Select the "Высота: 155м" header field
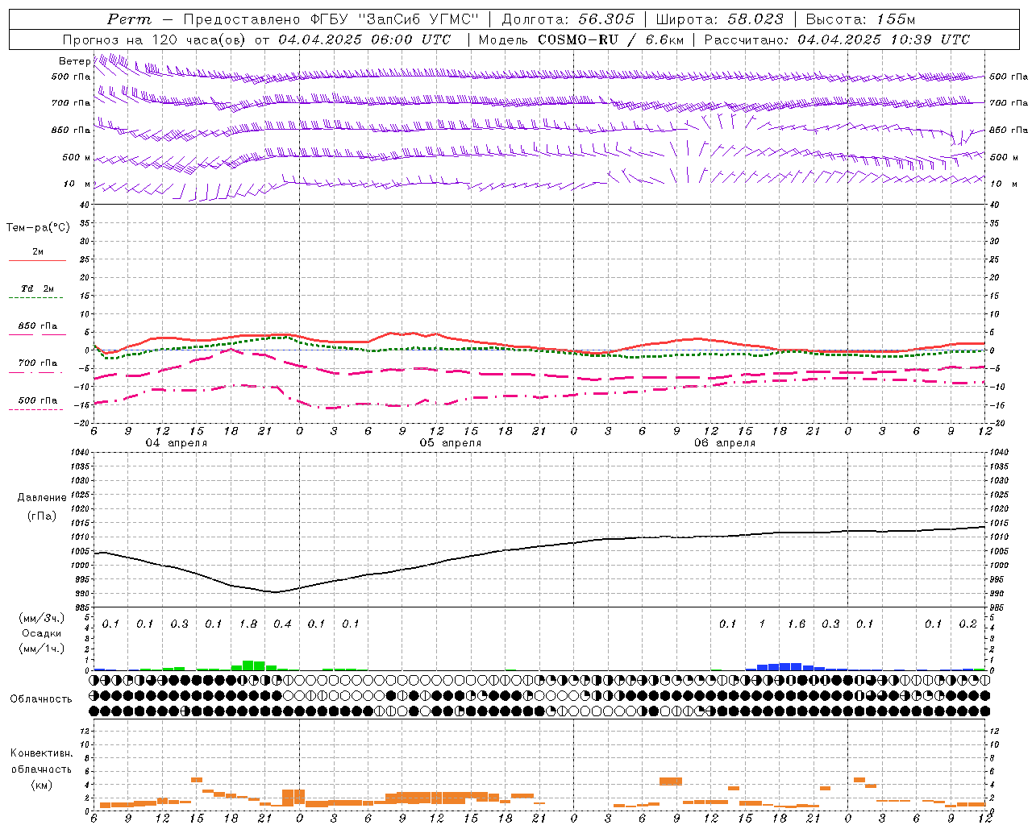The height and width of the screenshot is (825, 1032). 860,19
